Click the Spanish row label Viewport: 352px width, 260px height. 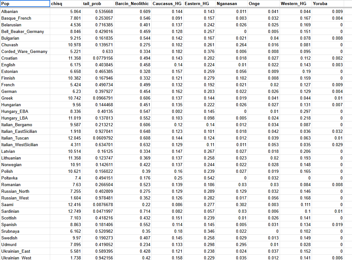point(9,224)
